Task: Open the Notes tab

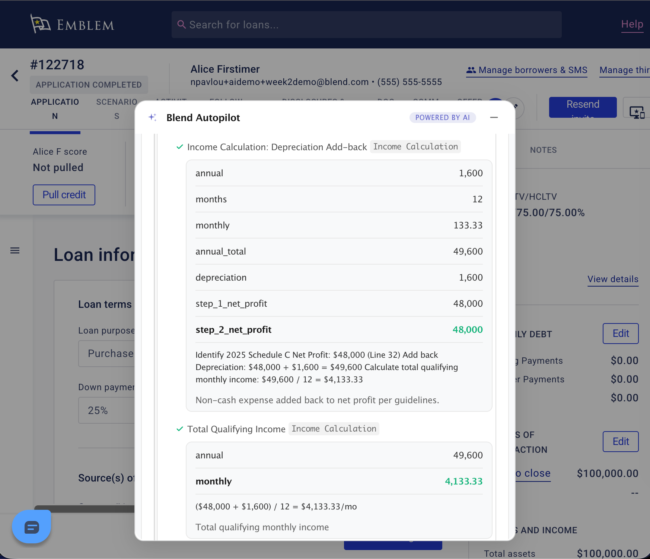Action: point(543,150)
